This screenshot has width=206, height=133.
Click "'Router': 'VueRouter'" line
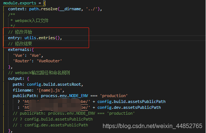37,61
